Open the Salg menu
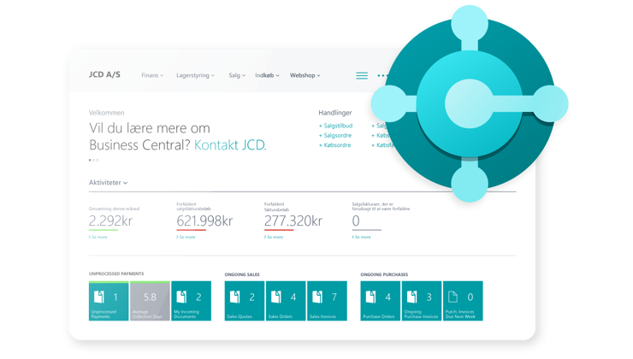The height and width of the screenshot is (359, 633). point(237,75)
